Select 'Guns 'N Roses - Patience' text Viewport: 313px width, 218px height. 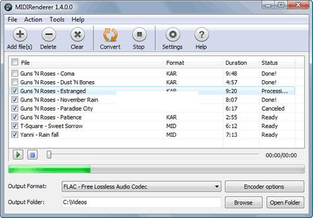point(51,117)
